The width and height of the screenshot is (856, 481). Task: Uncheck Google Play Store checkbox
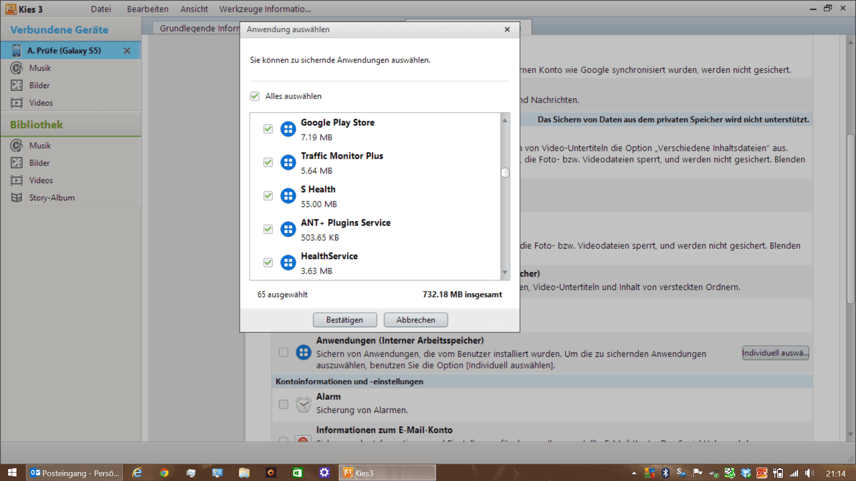coord(268,129)
